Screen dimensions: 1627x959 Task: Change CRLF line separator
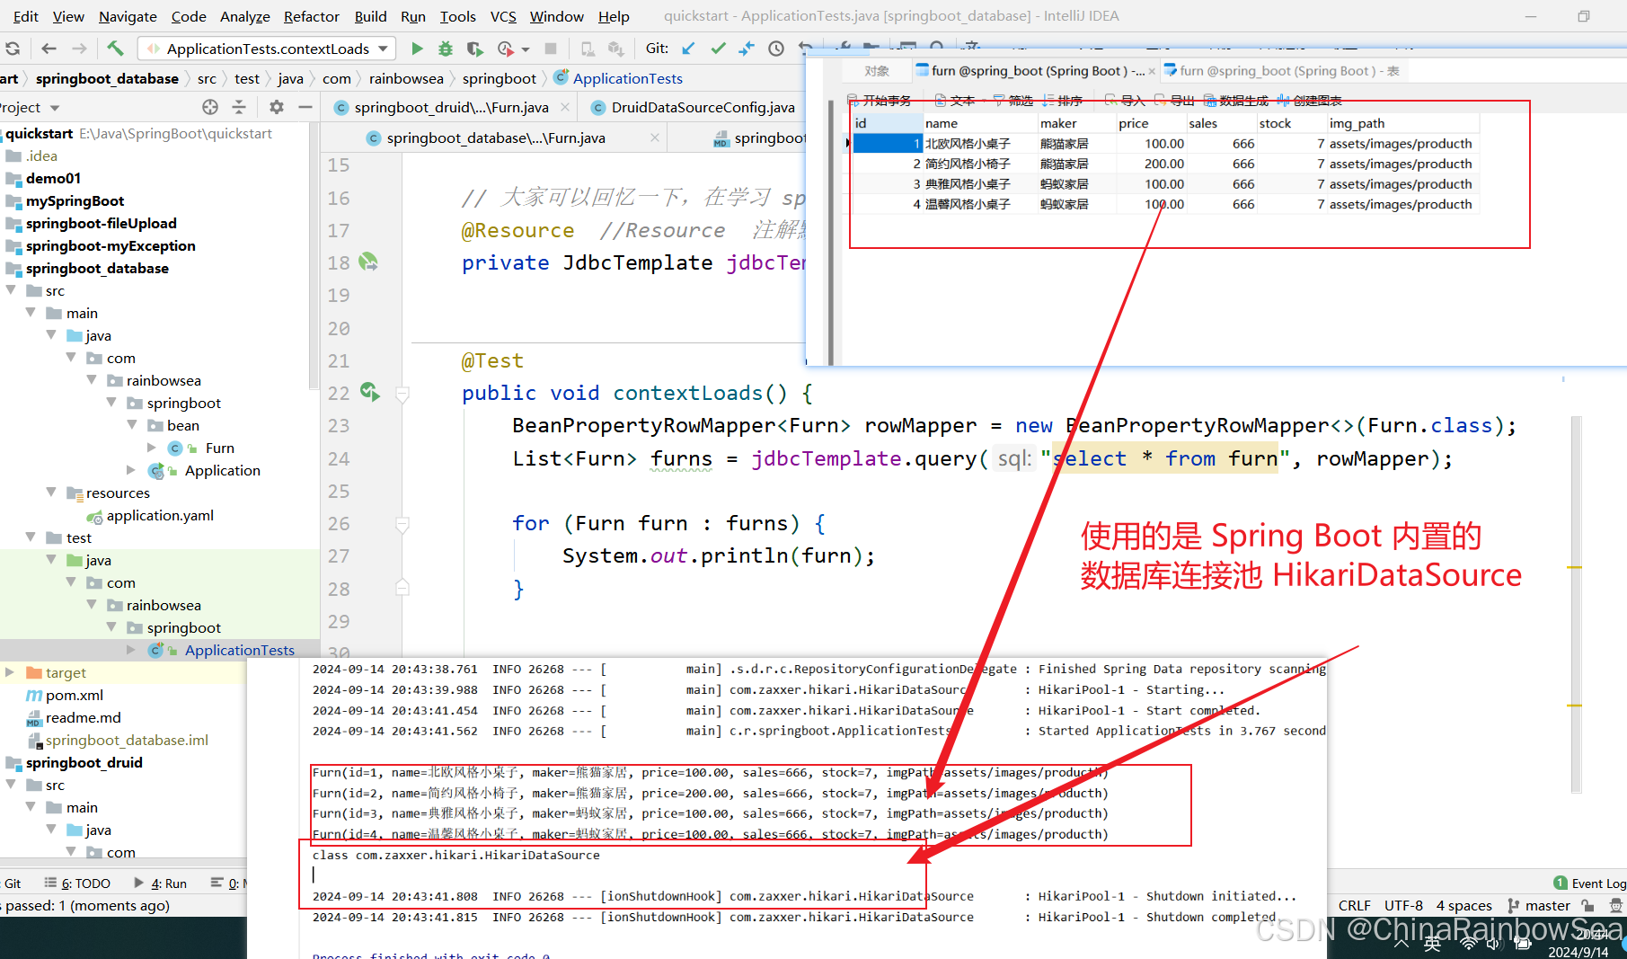(x=1354, y=905)
